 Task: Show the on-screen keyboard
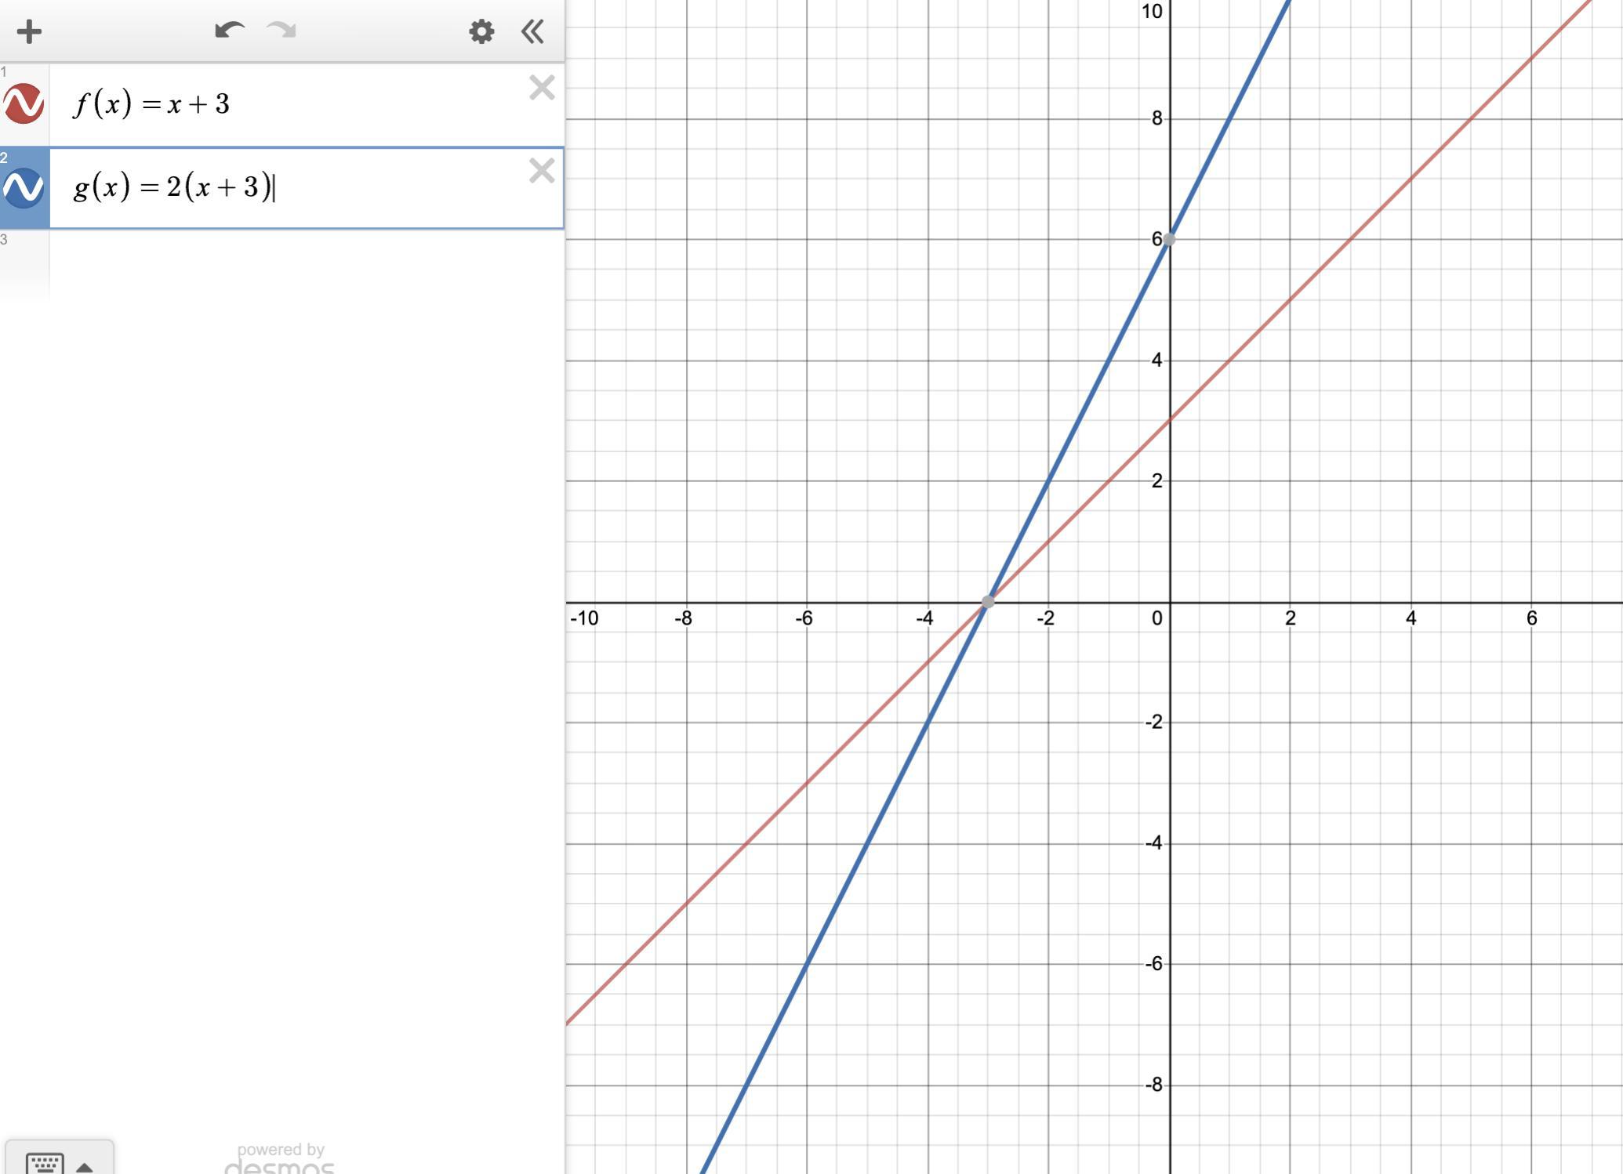tap(45, 1163)
